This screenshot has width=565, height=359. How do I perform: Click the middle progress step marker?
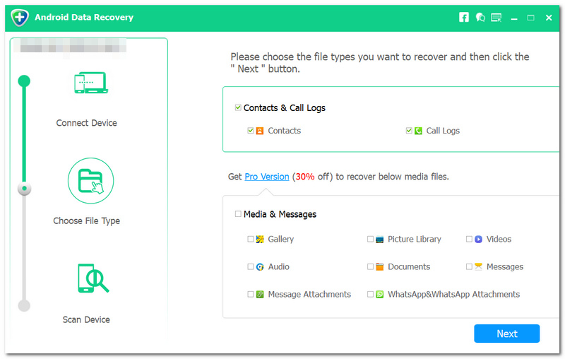(24, 189)
